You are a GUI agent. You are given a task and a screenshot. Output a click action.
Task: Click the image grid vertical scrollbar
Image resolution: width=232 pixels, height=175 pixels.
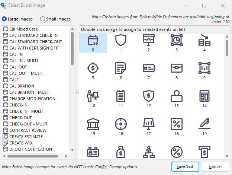click(x=227, y=48)
